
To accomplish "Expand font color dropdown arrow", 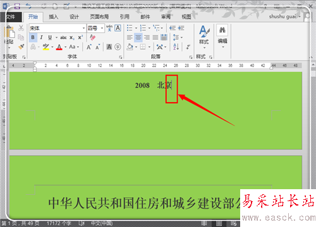I will (66, 47).
